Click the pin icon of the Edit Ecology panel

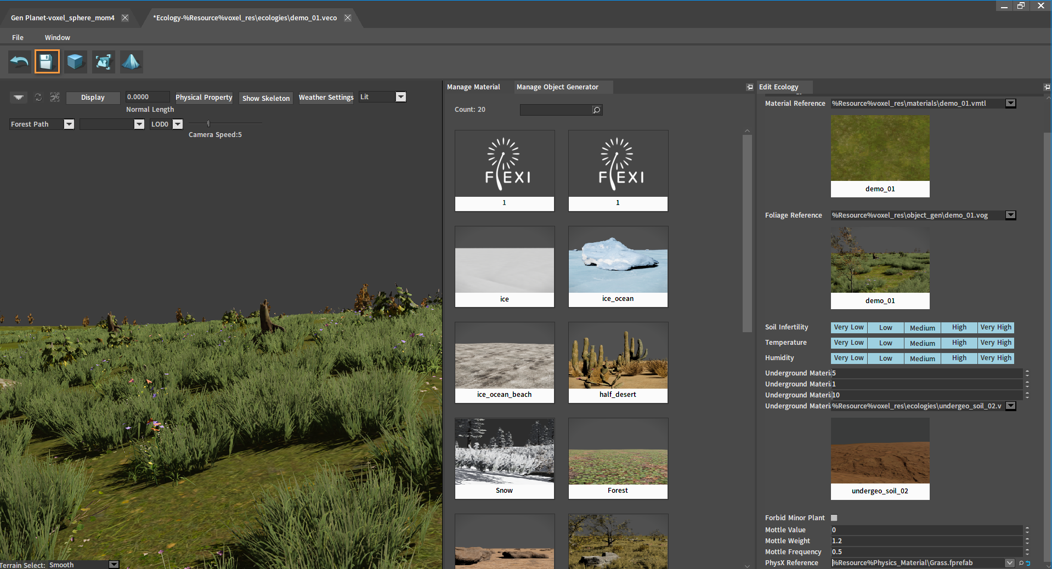(x=1047, y=87)
